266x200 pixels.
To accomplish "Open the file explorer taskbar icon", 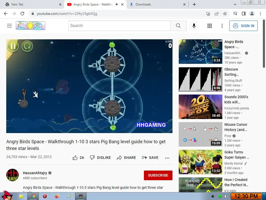I will tap(21, 196).
